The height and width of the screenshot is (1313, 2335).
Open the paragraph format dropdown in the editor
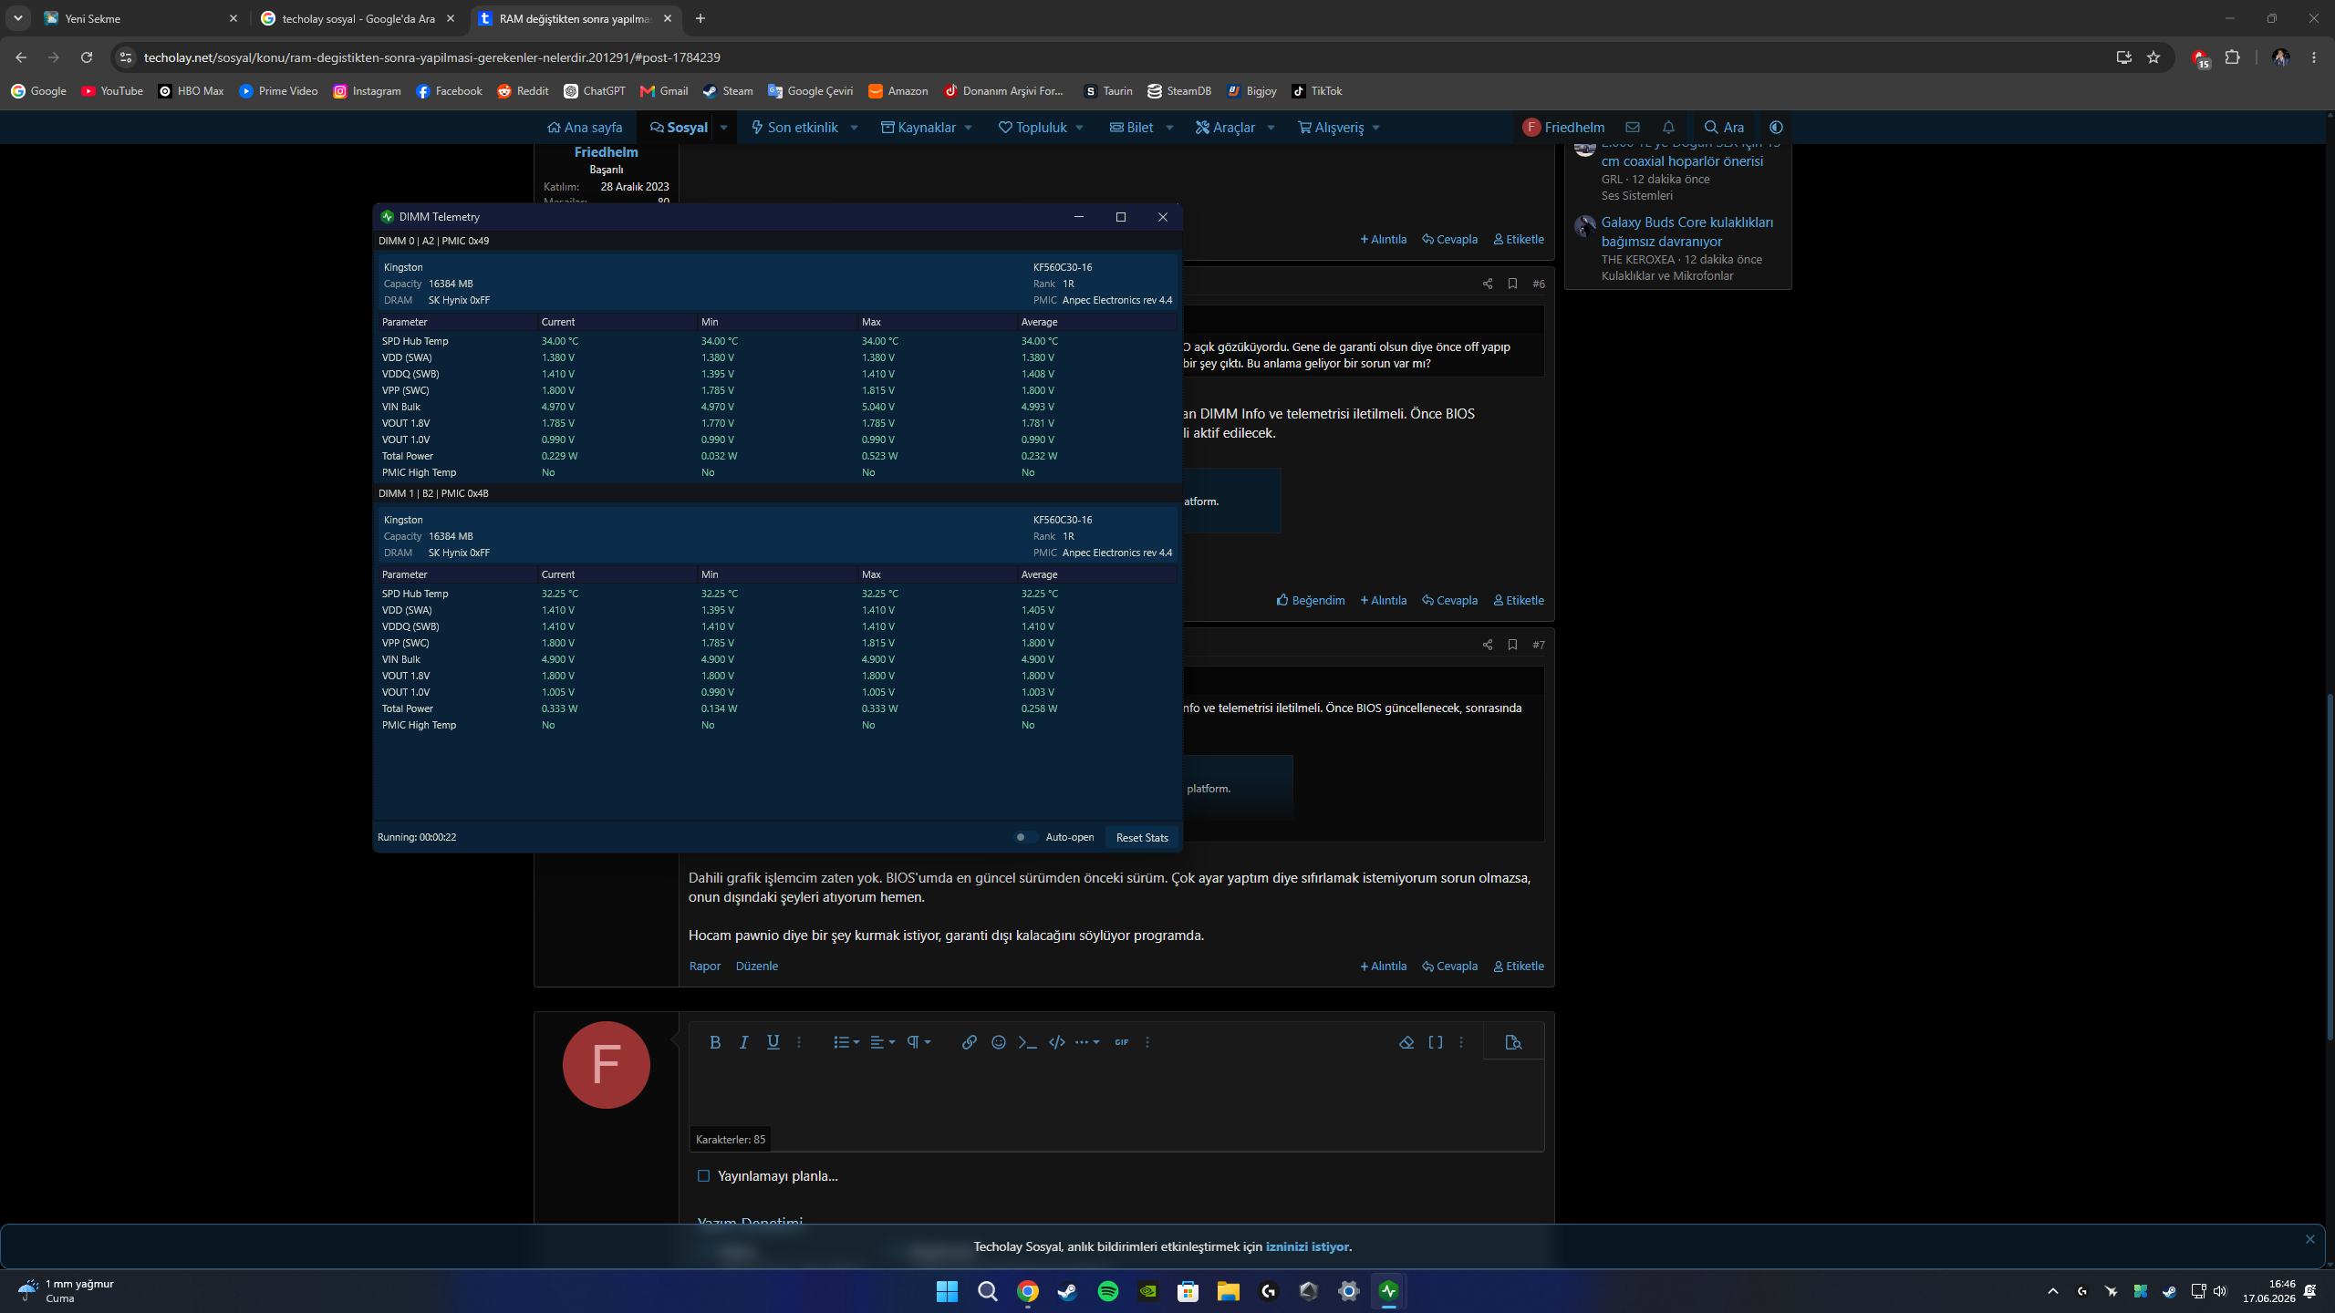pyautogui.click(x=918, y=1042)
